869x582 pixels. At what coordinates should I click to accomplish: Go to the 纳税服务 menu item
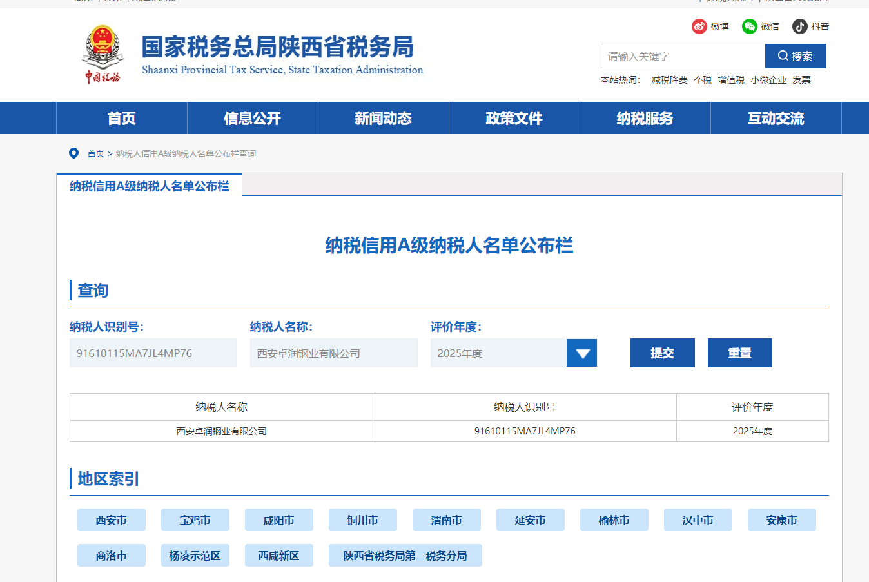645,118
